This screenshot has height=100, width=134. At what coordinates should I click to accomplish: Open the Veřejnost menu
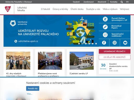[125, 9]
